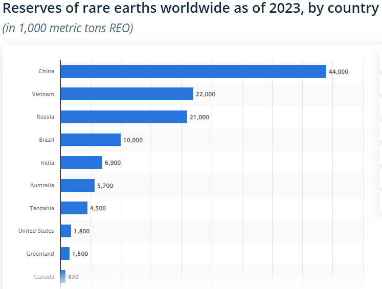Click the subtitle 'in 1,000 metric tons REO'
Viewport: 382px width, 289px height.
click(x=68, y=28)
